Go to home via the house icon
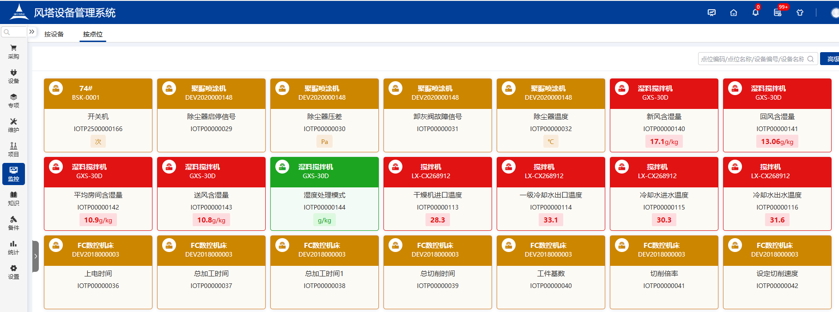Screen dimensions: 839x312 (734, 12)
